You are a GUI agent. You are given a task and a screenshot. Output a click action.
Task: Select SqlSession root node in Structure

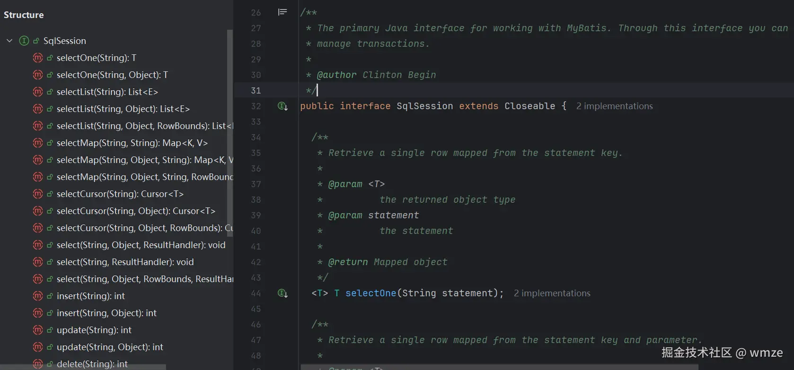tap(65, 41)
